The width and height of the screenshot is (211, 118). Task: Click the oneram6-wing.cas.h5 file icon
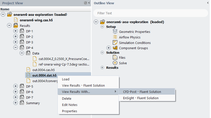pos(16,20)
